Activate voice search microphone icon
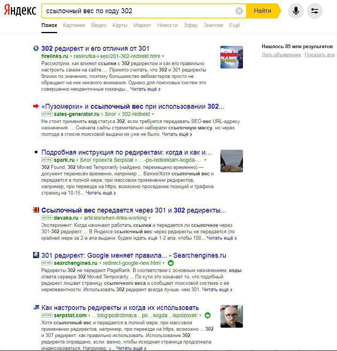The height and width of the screenshot is (351, 337). 296,11
